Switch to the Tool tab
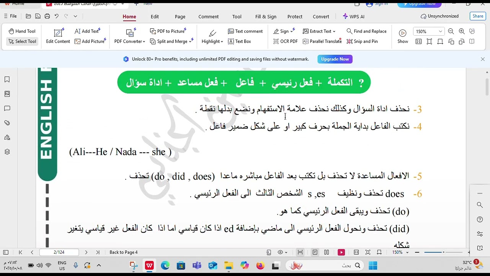Screen dimensions: 490x276 point(237,16)
